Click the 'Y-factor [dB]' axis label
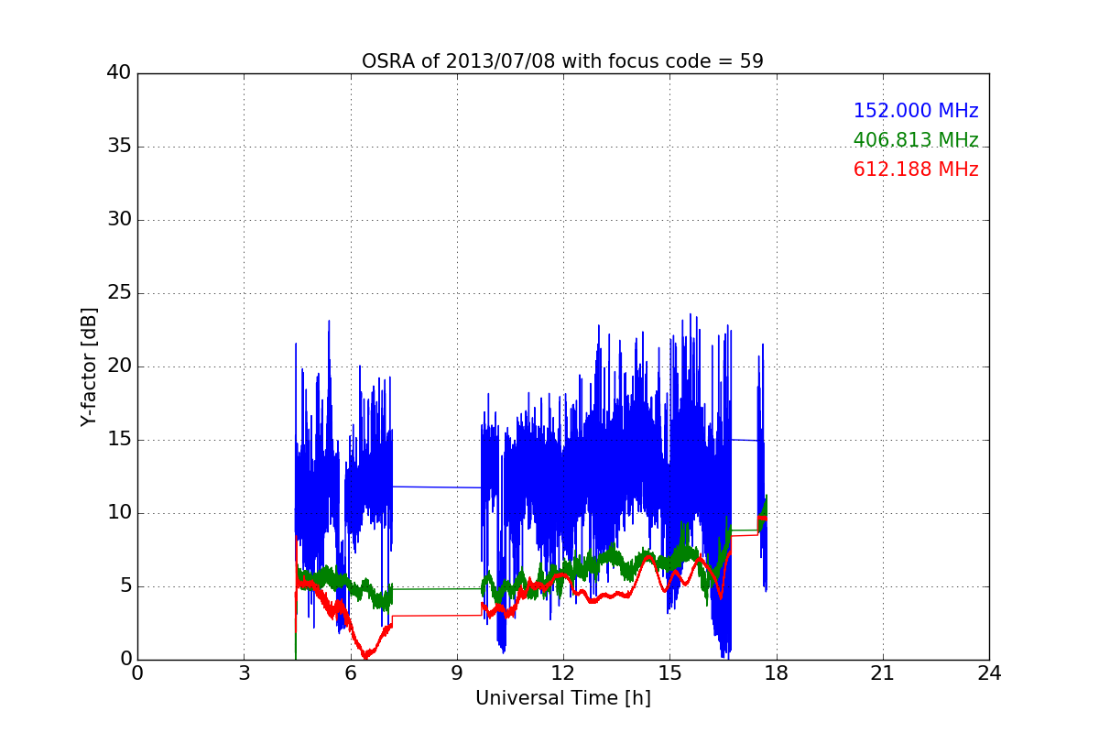The height and width of the screenshot is (733, 1099). 89,366
